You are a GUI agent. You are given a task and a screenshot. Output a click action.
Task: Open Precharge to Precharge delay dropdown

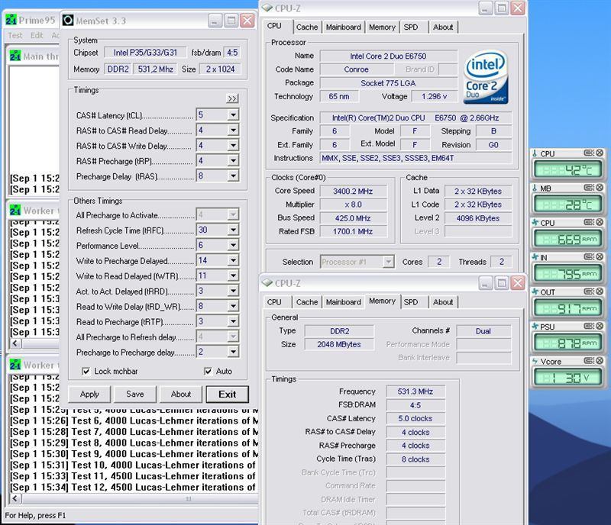point(233,352)
